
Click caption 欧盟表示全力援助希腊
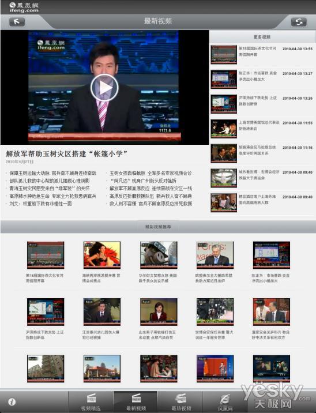(214, 278)
